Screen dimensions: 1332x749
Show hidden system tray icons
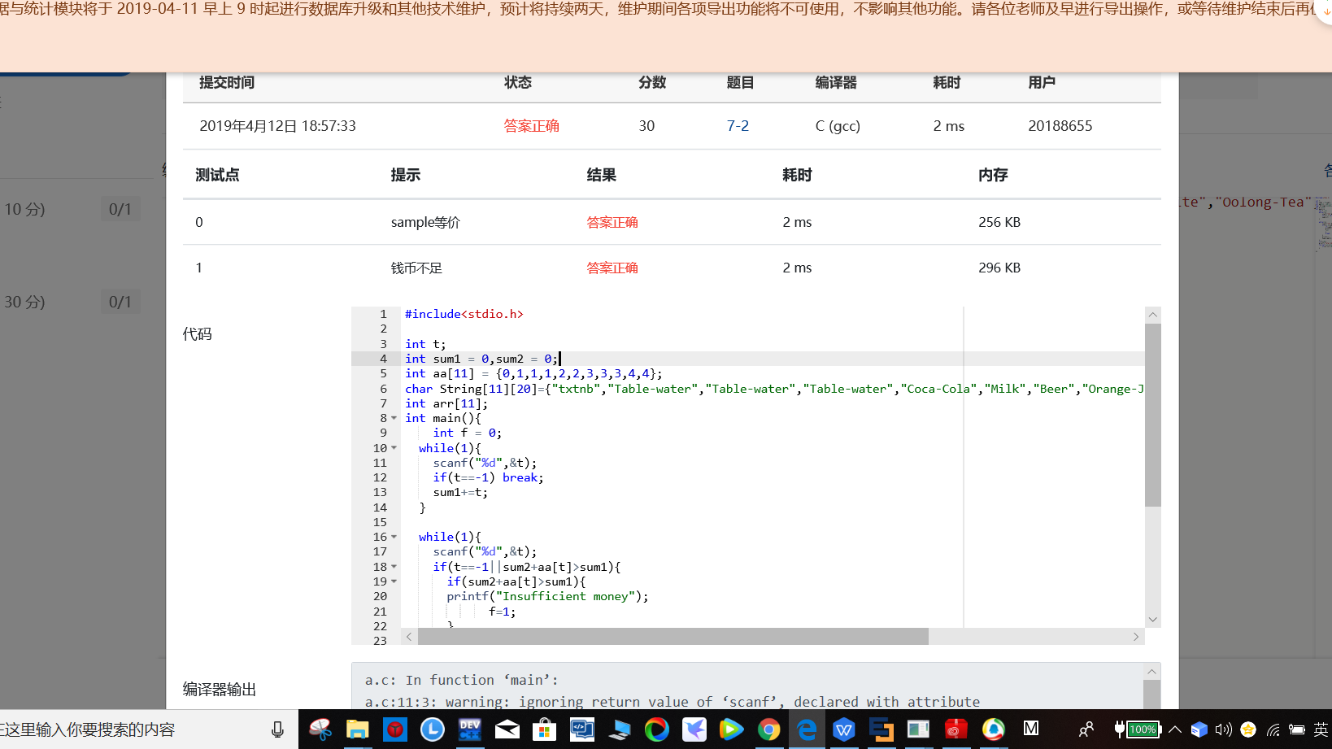click(1175, 729)
